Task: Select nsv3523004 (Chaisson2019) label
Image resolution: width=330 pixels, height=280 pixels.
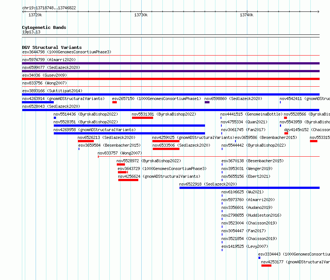Action: click(249, 223)
